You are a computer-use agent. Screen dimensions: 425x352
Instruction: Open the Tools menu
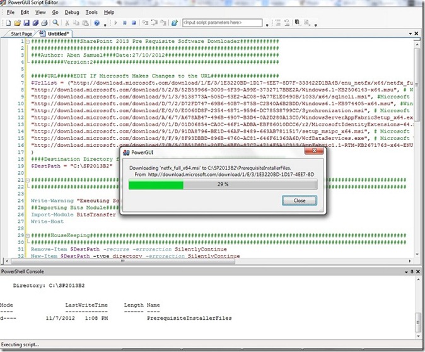[x=91, y=12]
